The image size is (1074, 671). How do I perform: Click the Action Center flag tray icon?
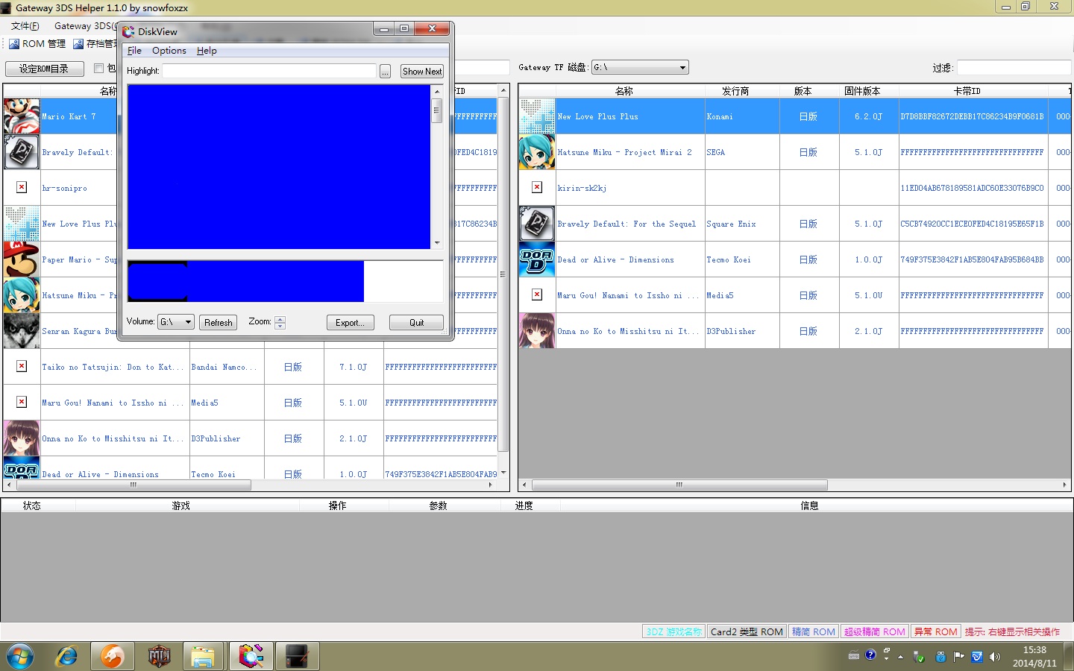pos(959,657)
